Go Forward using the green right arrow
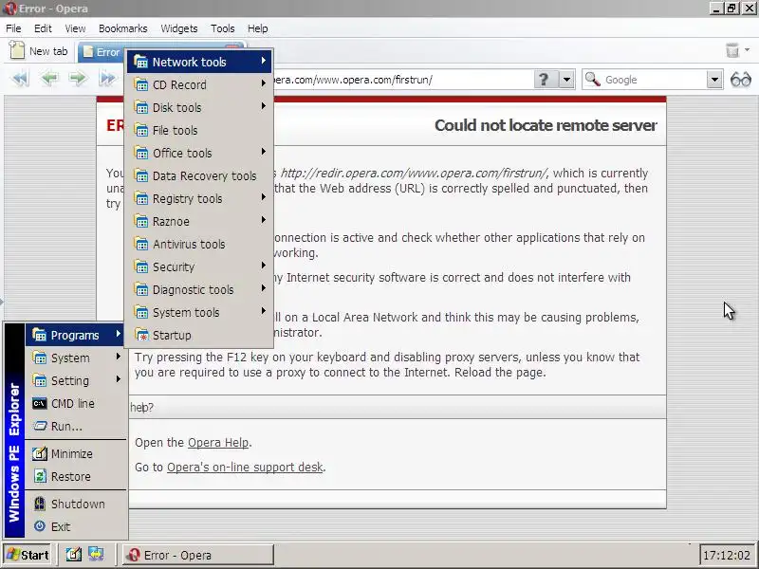 [x=78, y=79]
